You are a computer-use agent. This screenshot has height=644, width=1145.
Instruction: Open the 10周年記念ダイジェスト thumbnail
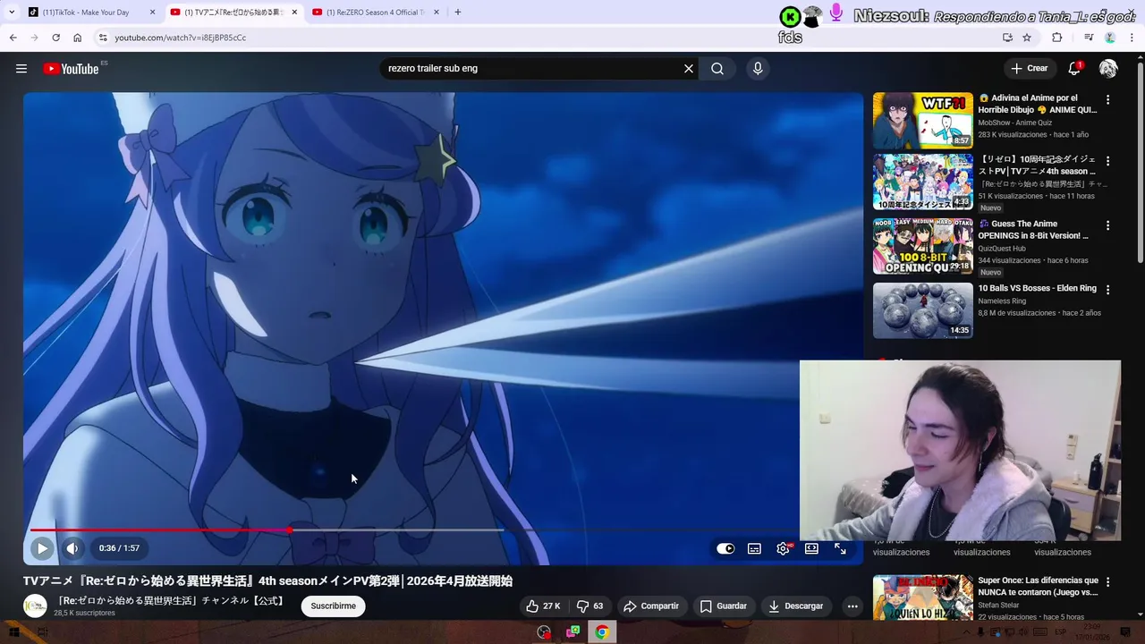point(923,182)
